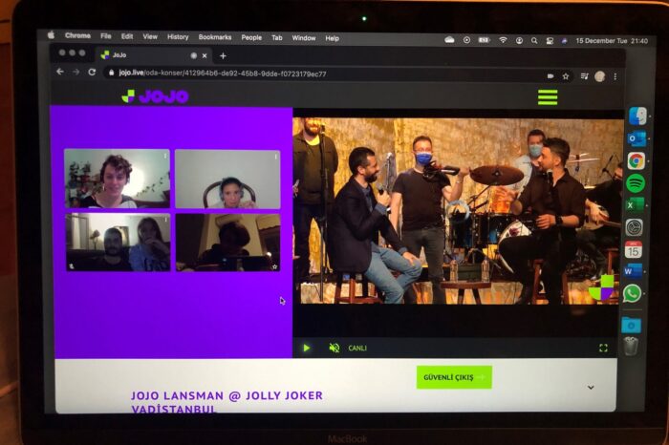669x445 pixels.
Task: Open a new Chrome tab
Action: click(x=223, y=55)
